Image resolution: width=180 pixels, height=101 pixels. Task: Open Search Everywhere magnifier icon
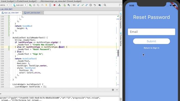tap(105, 5)
